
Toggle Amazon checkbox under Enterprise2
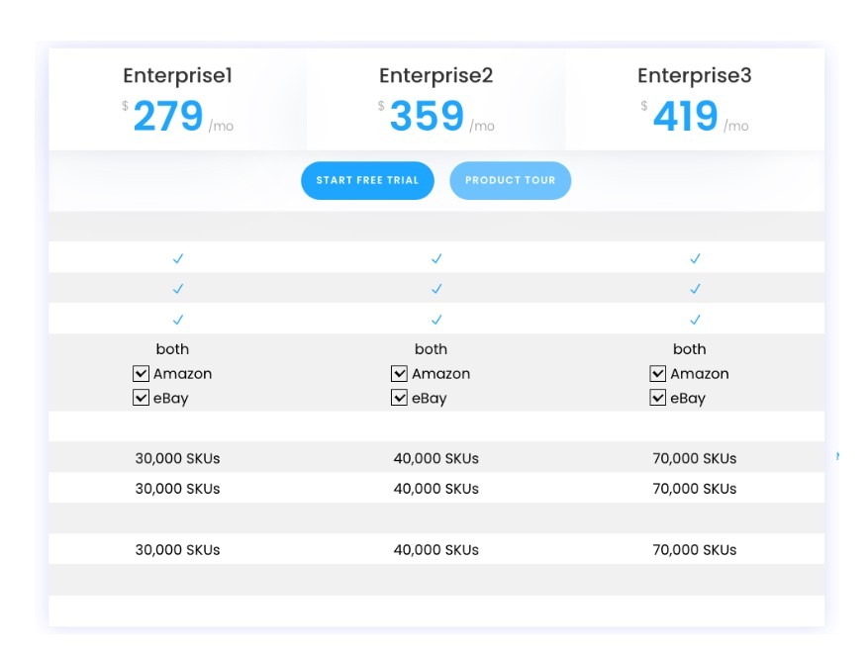(x=399, y=373)
